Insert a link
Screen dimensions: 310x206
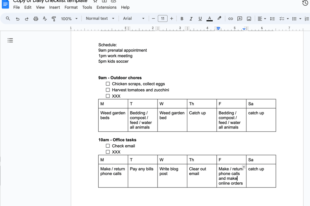click(230, 19)
